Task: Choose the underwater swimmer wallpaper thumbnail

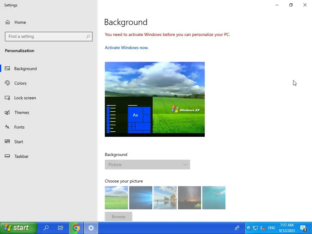Action: click(214, 197)
